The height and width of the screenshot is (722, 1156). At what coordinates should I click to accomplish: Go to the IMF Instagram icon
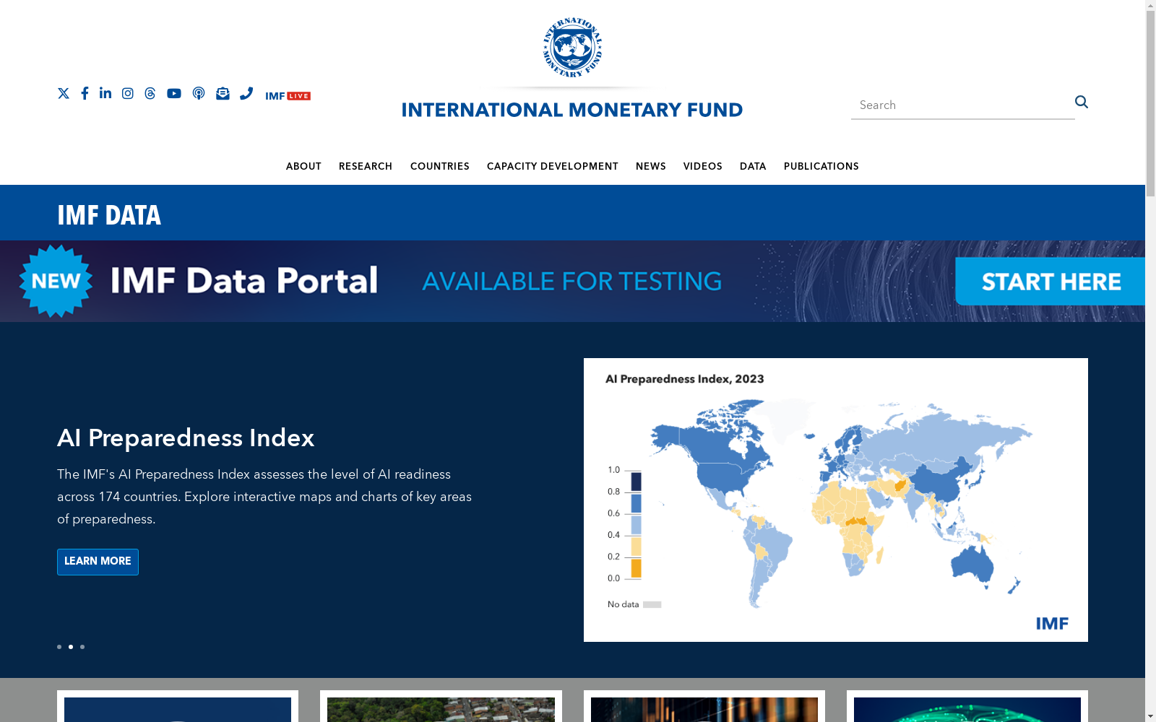128,93
